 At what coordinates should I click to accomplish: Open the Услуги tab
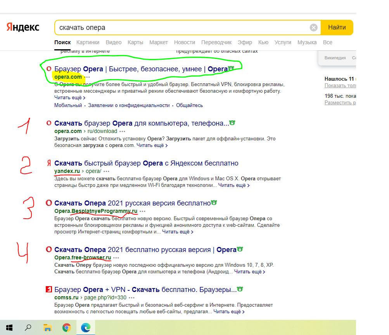pyautogui.click(x=283, y=42)
